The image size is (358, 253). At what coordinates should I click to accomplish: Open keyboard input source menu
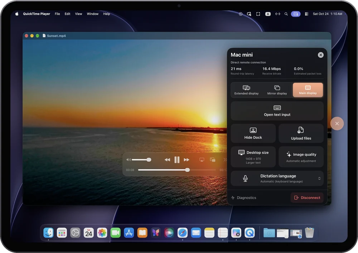pos(268,14)
